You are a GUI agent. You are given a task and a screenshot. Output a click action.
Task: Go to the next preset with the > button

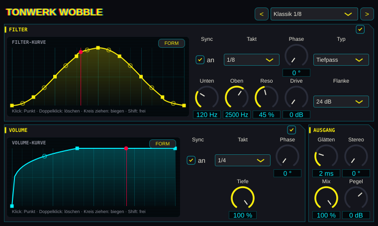click(x=367, y=14)
